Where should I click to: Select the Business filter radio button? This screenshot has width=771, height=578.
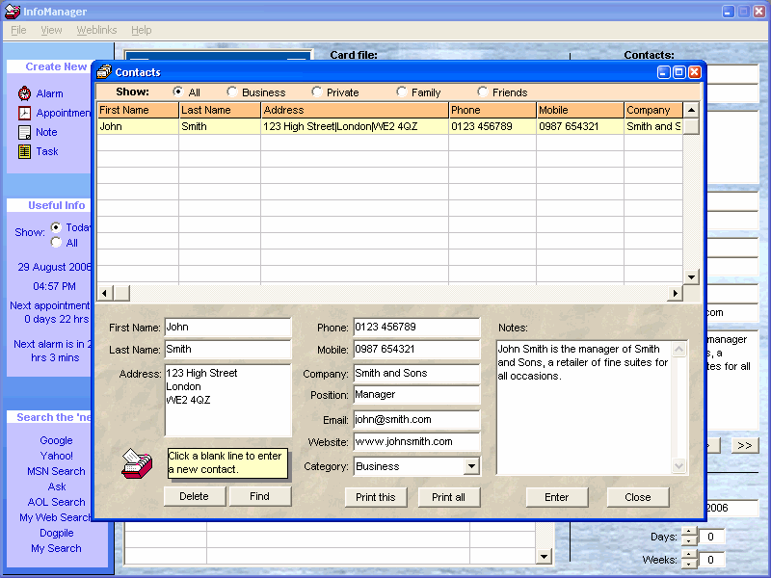[232, 92]
